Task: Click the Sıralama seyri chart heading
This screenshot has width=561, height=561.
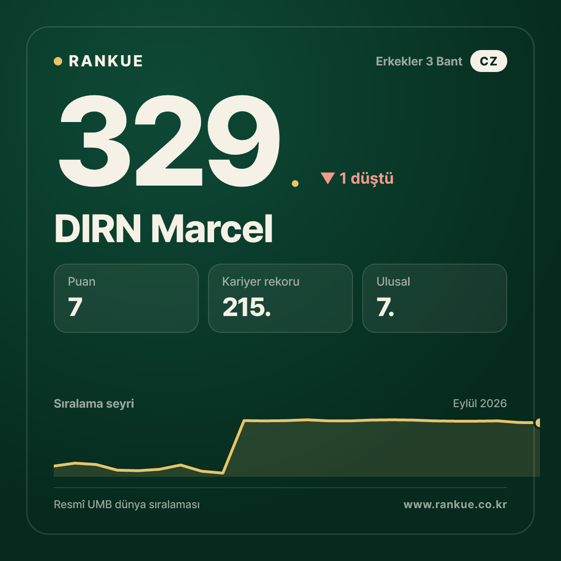Action: pyautogui.click(x=94, y=403)
